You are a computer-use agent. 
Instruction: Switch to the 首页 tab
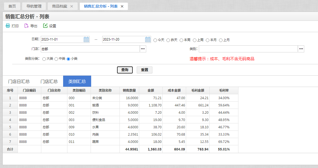[x=12, y=6]
